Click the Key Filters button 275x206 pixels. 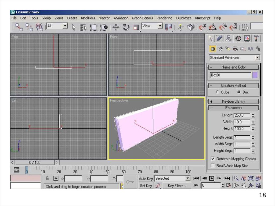coord(176,186)
